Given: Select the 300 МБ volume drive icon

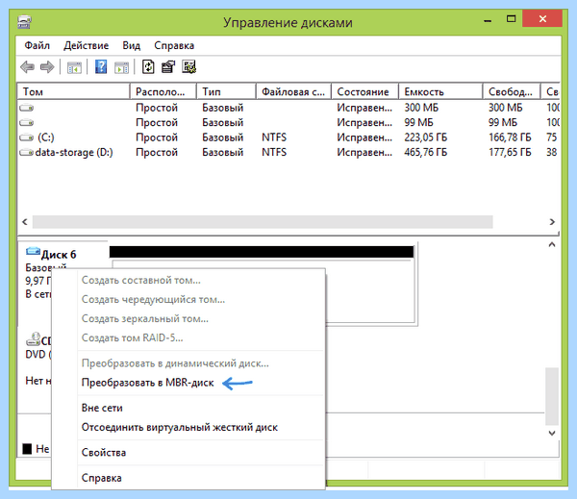Looking at the screenshot, I should click(x=27, y=108).
